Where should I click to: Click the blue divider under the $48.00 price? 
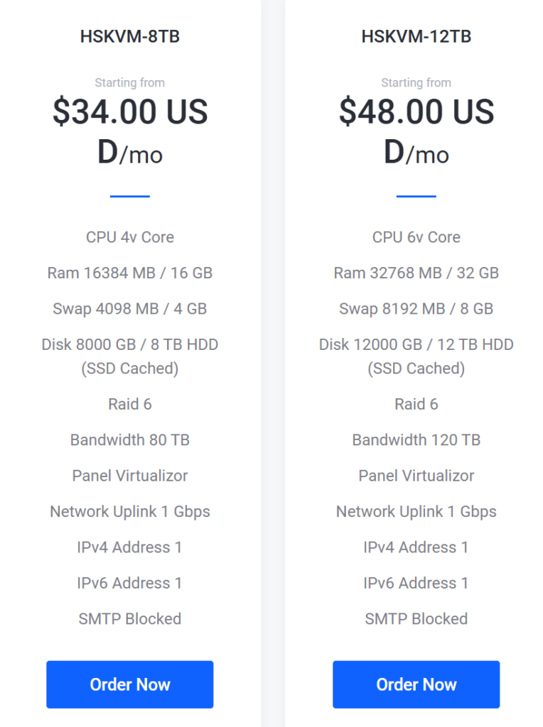(x=416, y=196)
